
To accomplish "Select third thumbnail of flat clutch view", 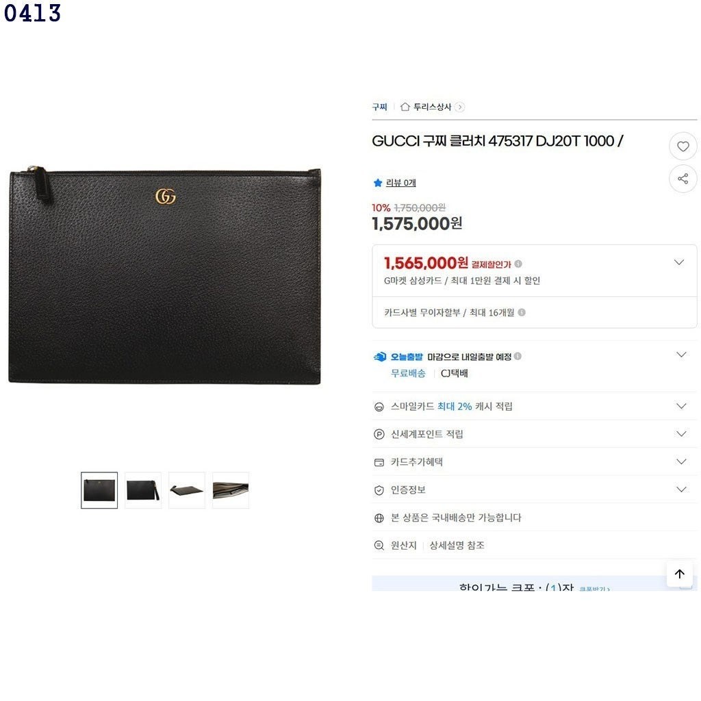I will pos(187,490).
